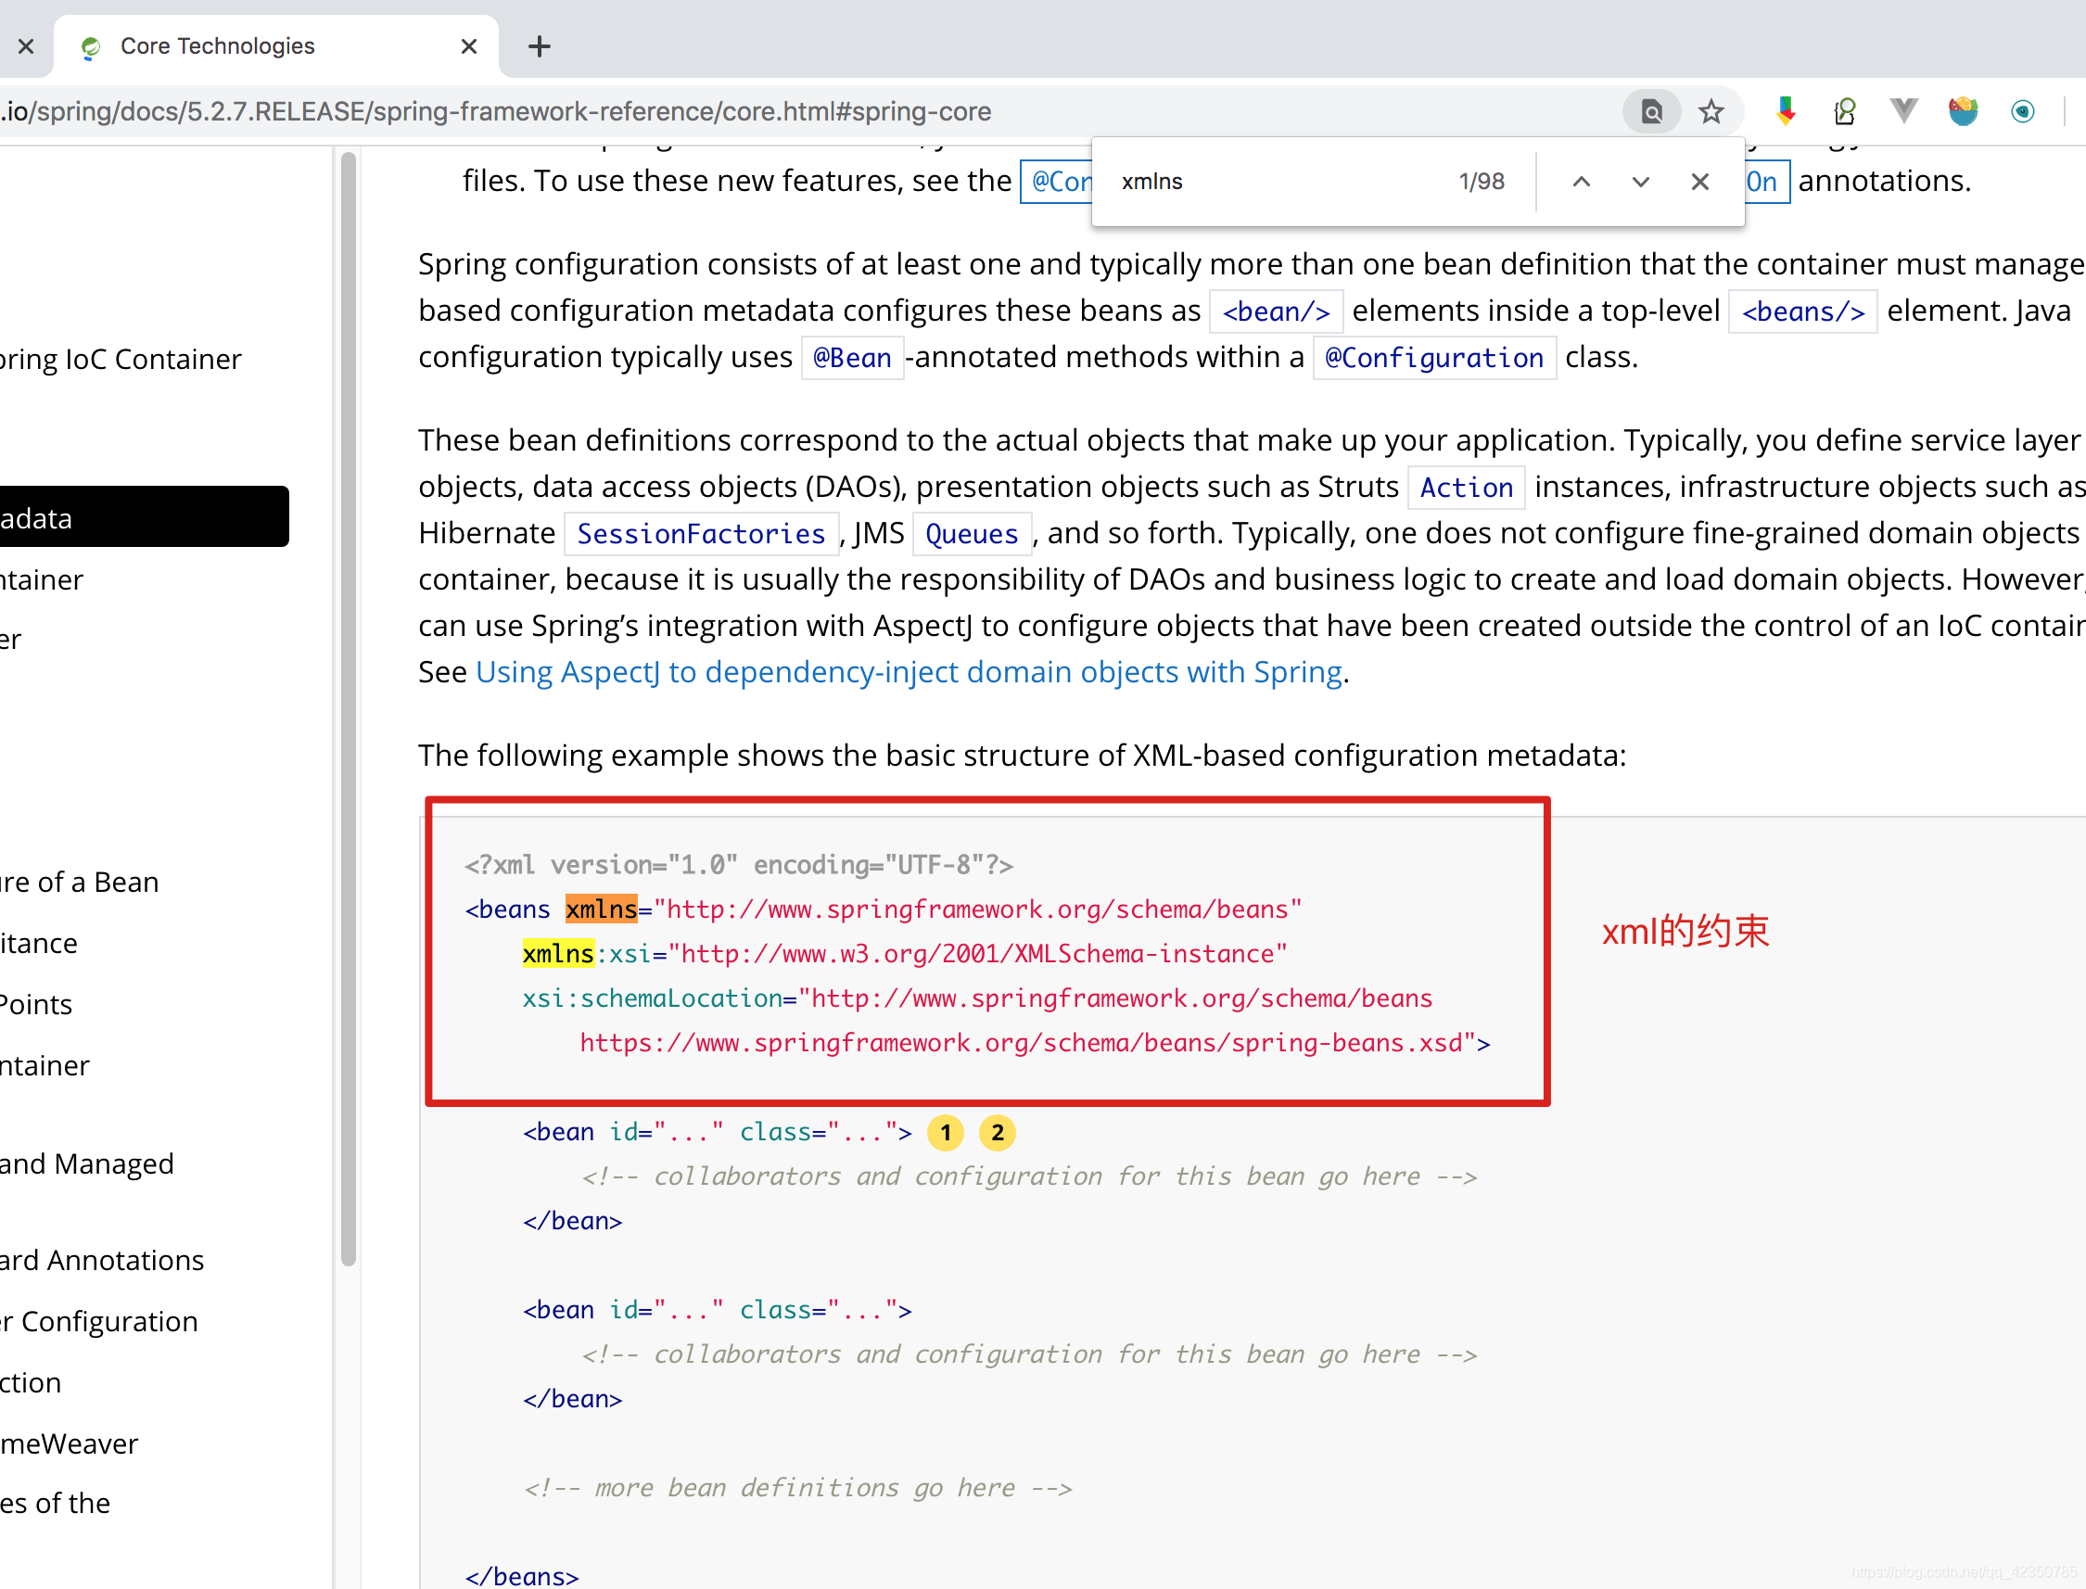Click callout number 2 in code
The image size is (2086, 1589).
(997, 1133)
